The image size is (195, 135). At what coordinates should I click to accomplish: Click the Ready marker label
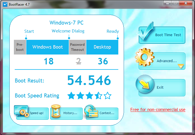113,31
